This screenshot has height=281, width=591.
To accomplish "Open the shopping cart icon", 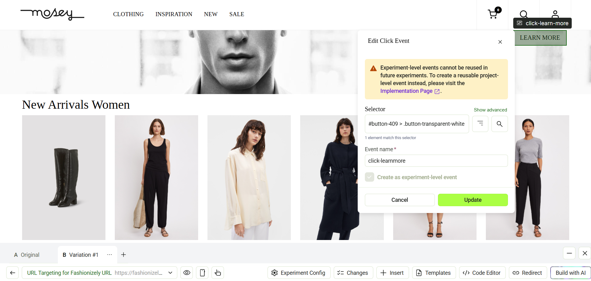I will 493,14.
